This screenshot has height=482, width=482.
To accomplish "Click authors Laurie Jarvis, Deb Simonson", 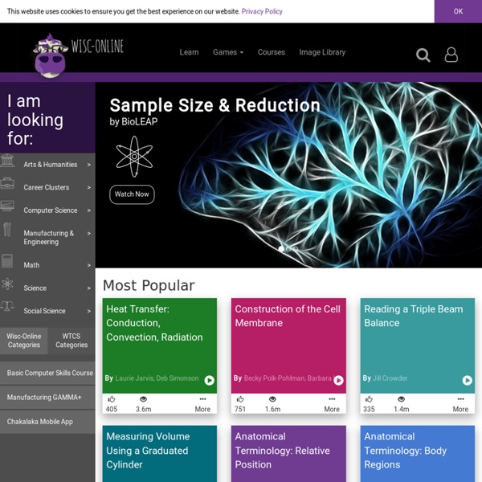I will pyautogui.click(x=157, y=378).
